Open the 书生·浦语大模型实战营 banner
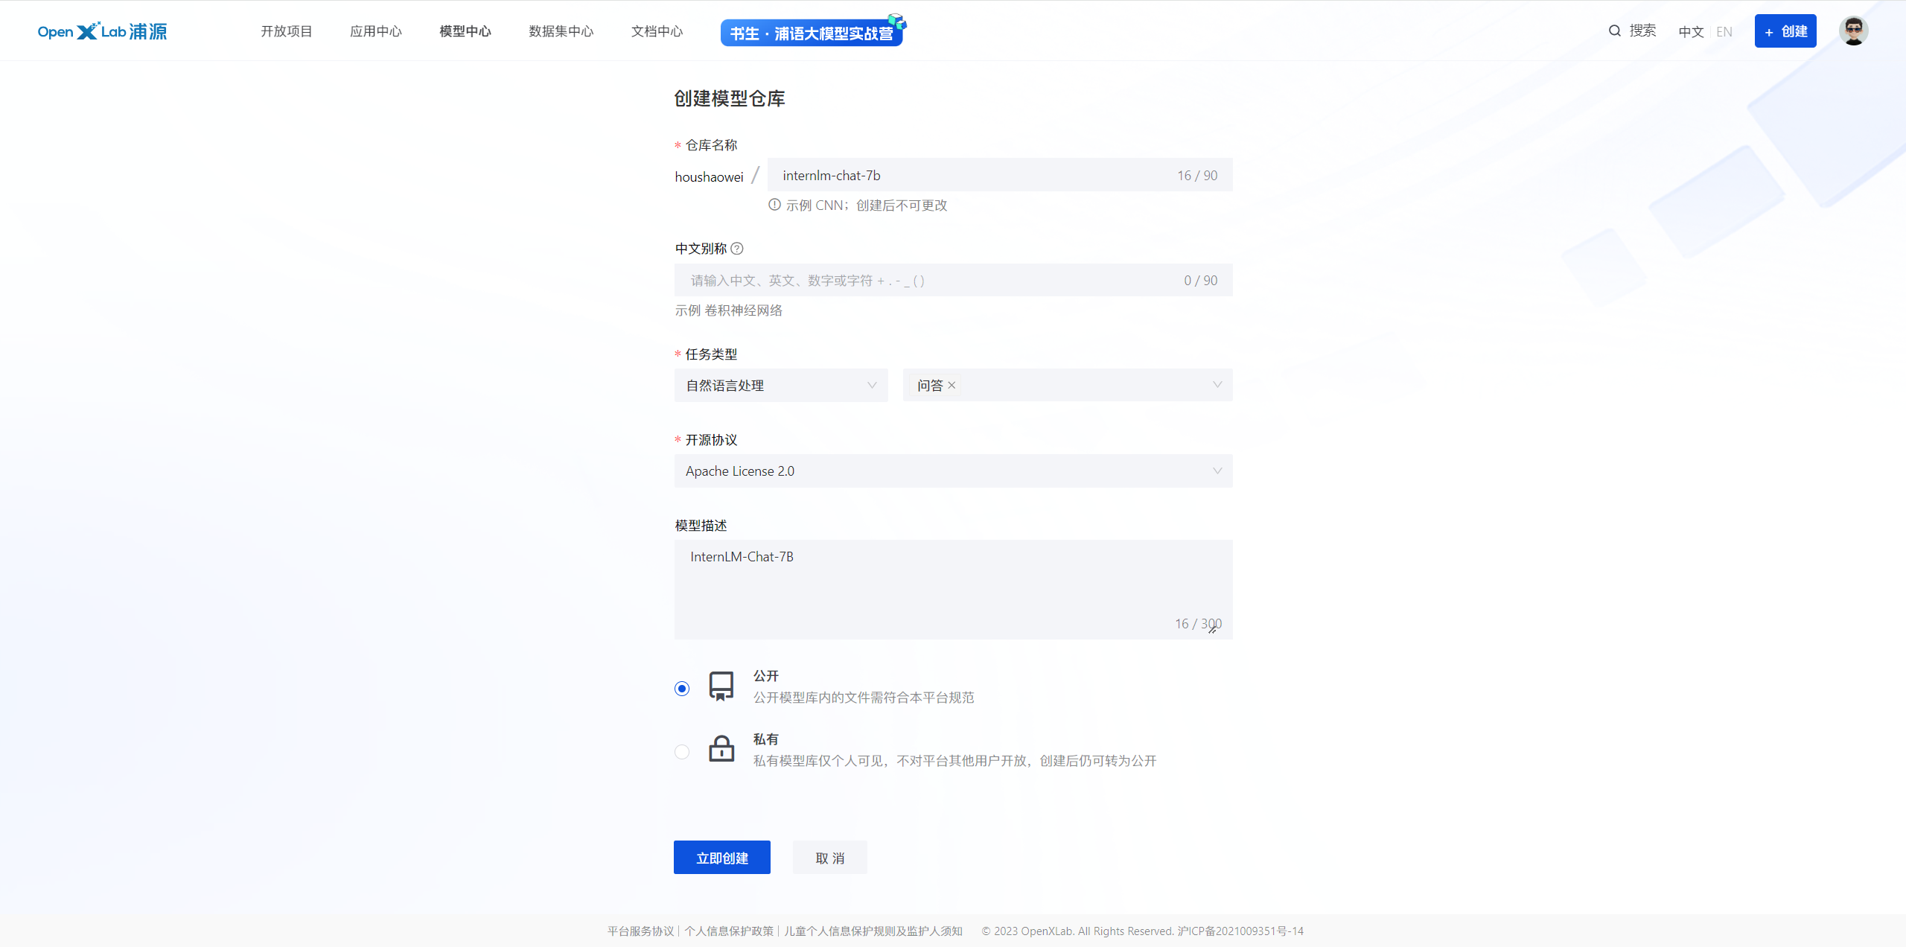This screenshot has height=947, width=1906. [x=812, y=33]
